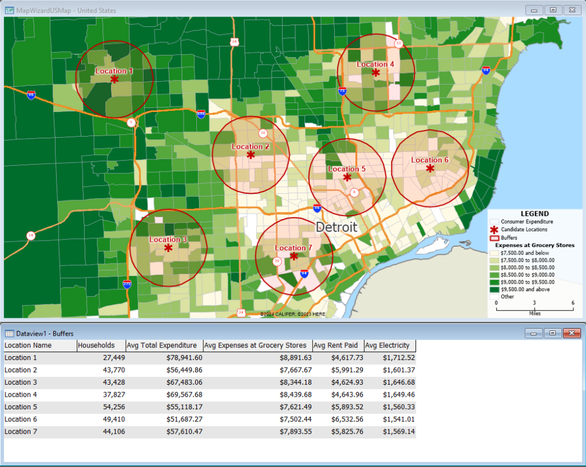Select the Location 6 marker inside its buffer

[x=430, y=167]
